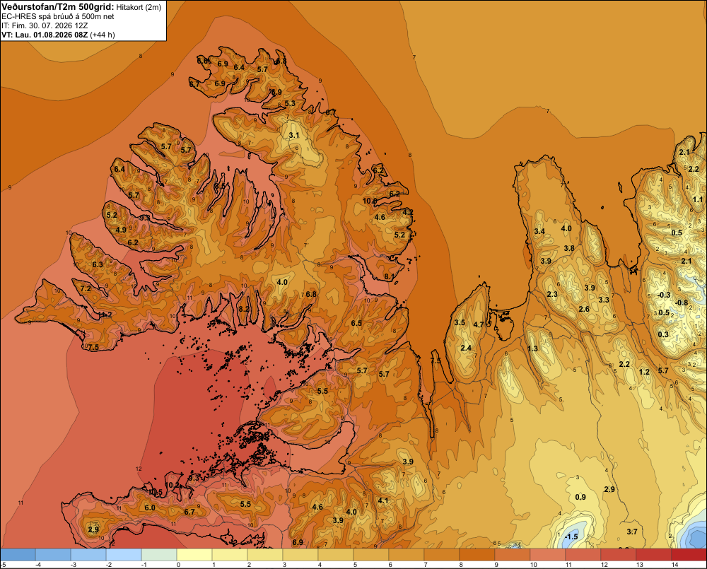Click the 8.2 temperature value on the map

point(244,309)
